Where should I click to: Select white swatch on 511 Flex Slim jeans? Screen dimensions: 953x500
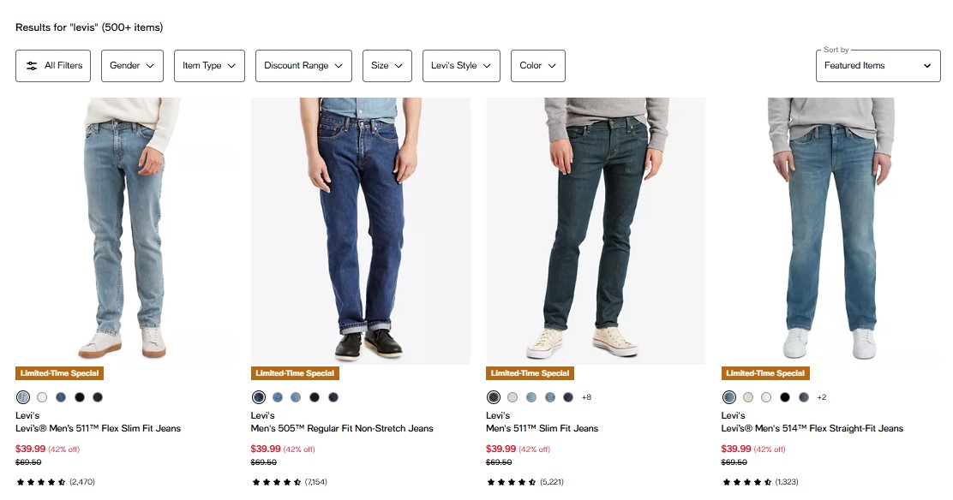click(x=42, y=397)
